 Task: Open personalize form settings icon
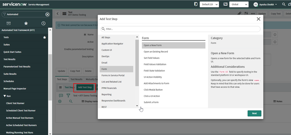246,14
